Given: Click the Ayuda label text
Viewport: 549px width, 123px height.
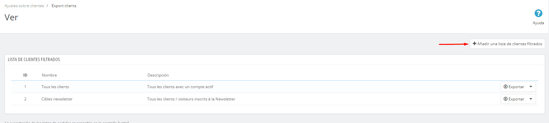Looking at the screenshot, I should coord(538,23).
